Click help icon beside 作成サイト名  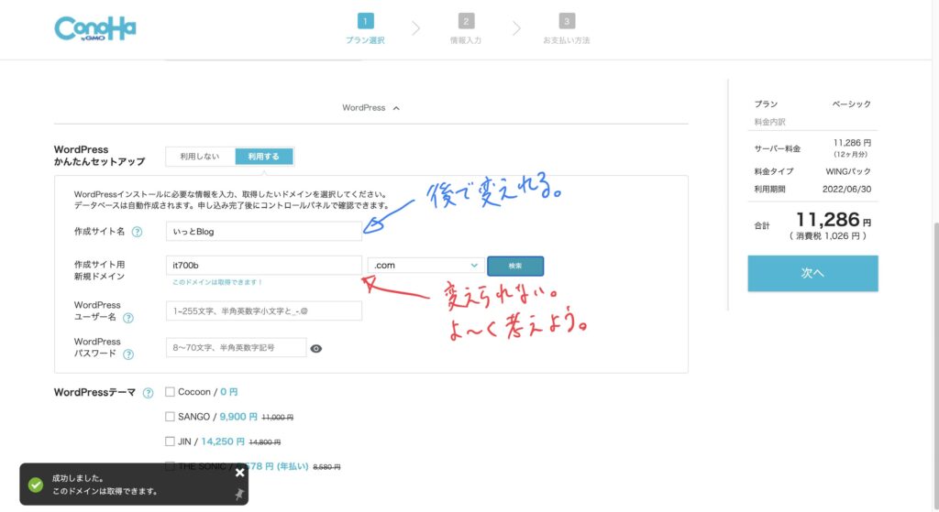pyautogui.click(x=138, y=232)
